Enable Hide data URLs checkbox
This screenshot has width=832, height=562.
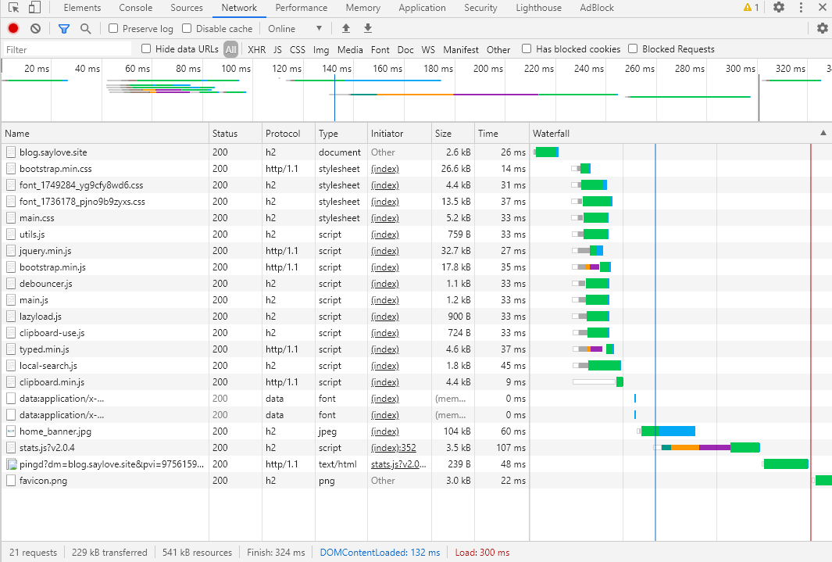point(146,48)
